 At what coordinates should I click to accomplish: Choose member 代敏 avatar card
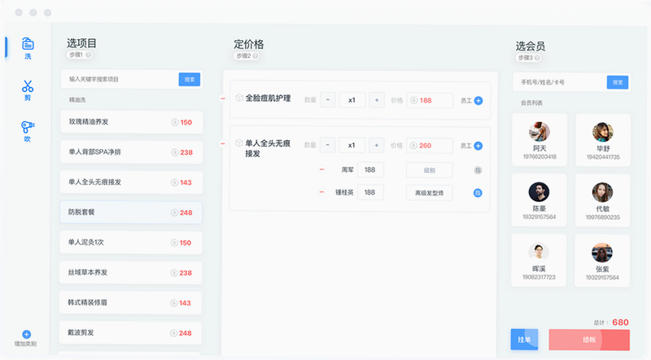pyautogui.click(x=602, y=201)
